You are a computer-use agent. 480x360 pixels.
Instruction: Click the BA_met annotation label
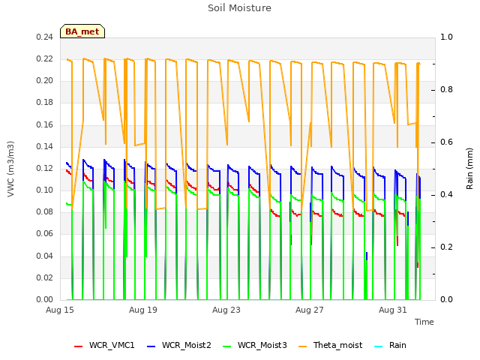click(x=82, y=31)
